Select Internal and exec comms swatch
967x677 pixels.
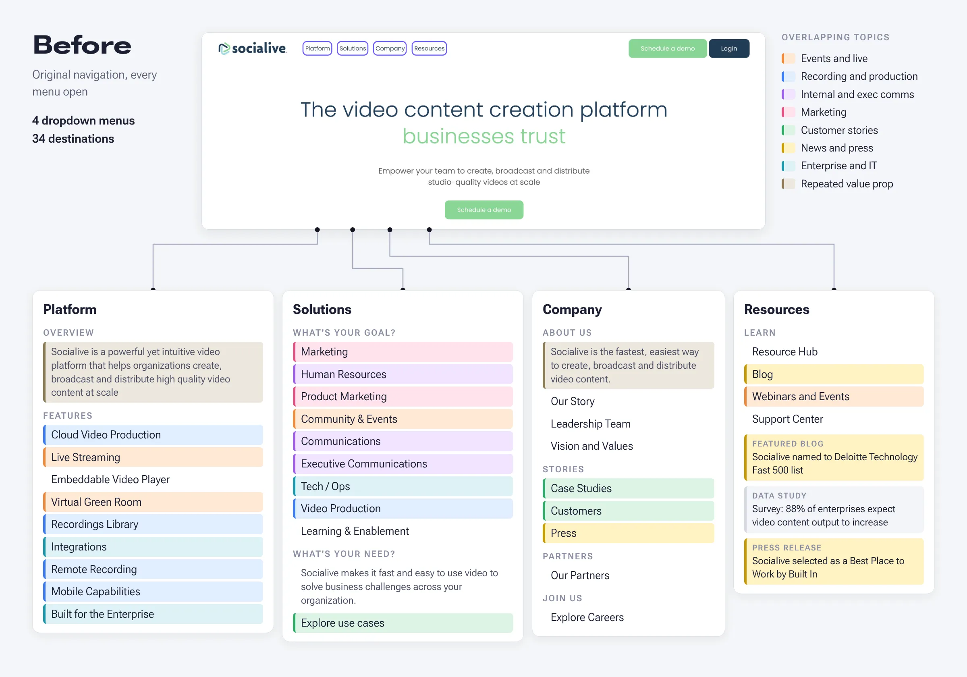(x=789, y=94)
